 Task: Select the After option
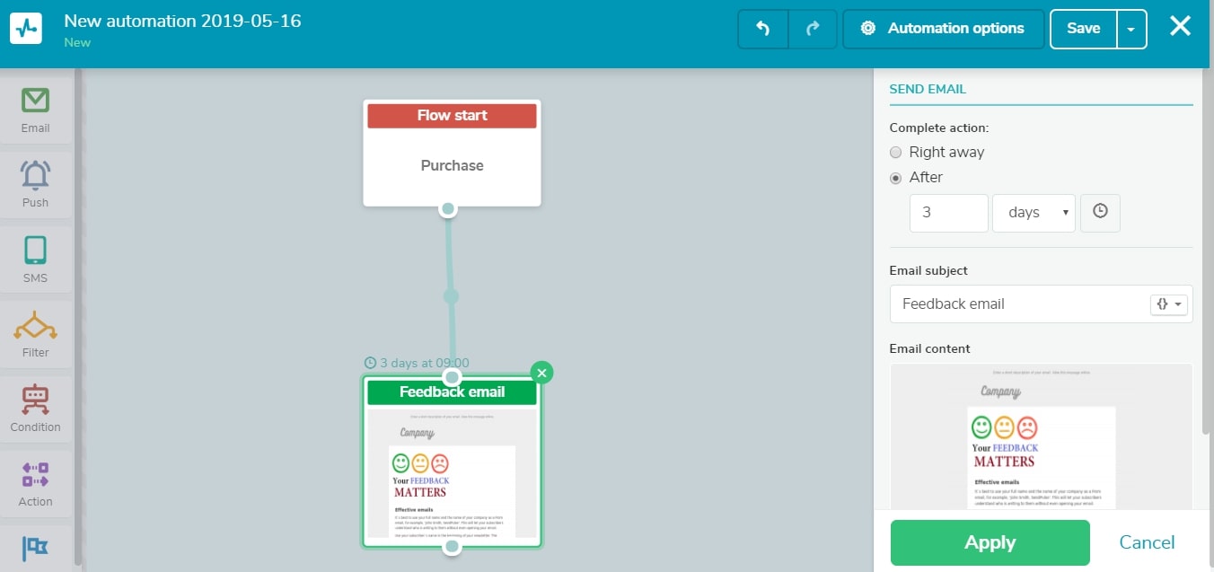[895, 178]
